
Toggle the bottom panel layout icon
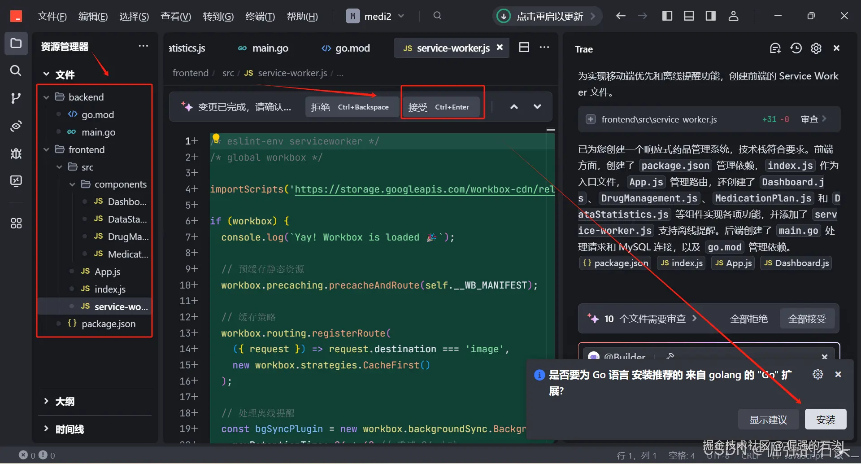pyautogui.click(x=689, y=16)
